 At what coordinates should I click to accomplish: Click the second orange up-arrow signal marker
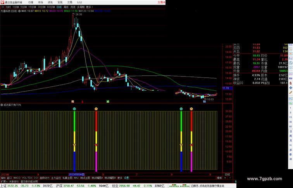click(191, 109)
